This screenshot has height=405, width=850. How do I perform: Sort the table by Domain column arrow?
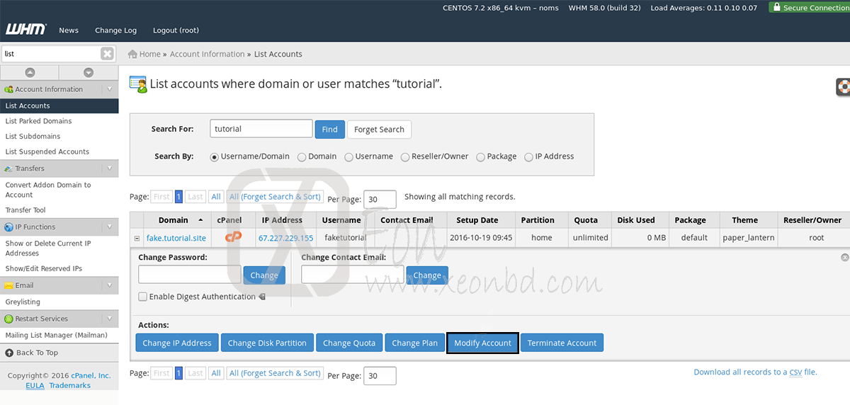click(x=201, y=220)
